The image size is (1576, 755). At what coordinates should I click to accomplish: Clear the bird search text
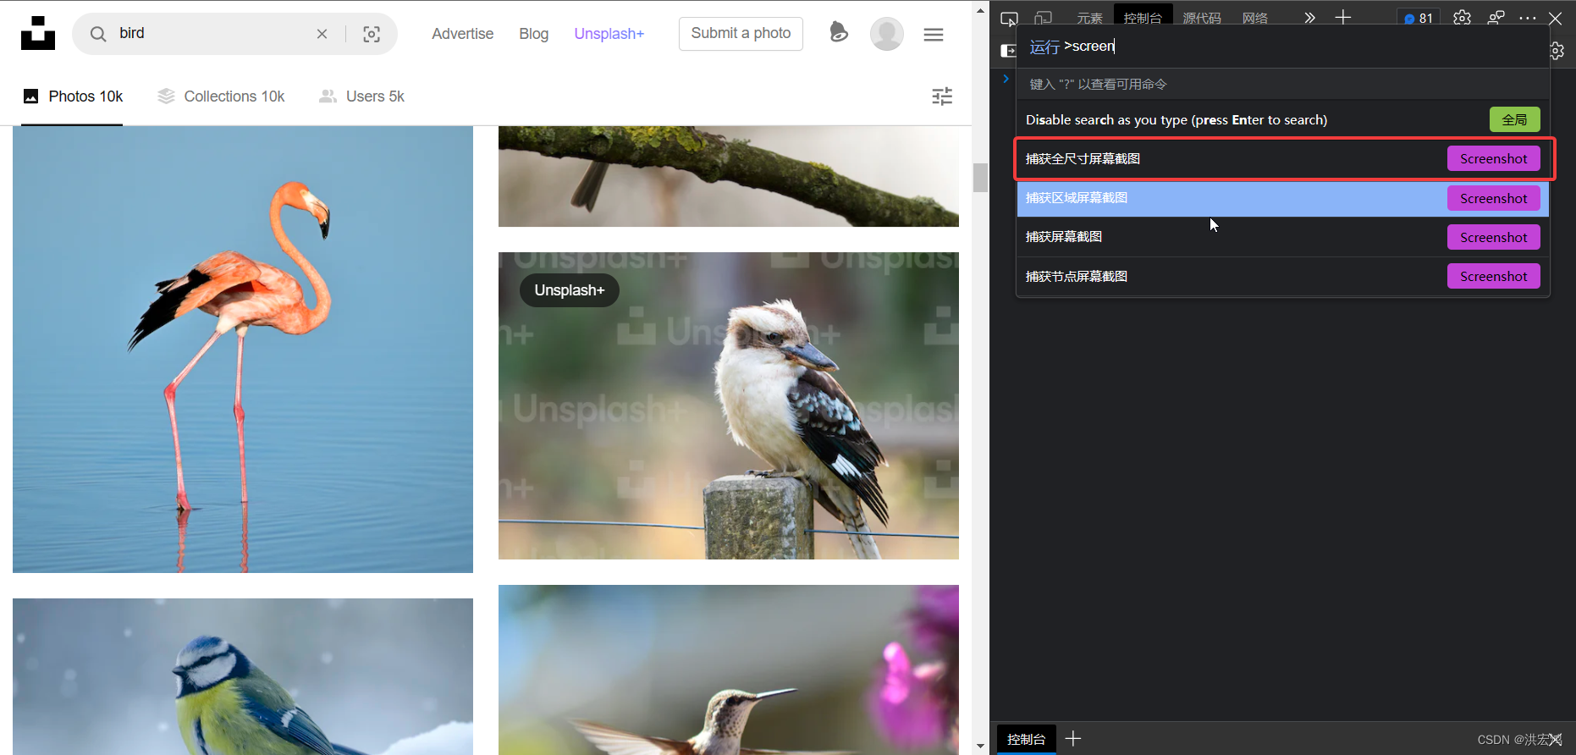(322, 34)
